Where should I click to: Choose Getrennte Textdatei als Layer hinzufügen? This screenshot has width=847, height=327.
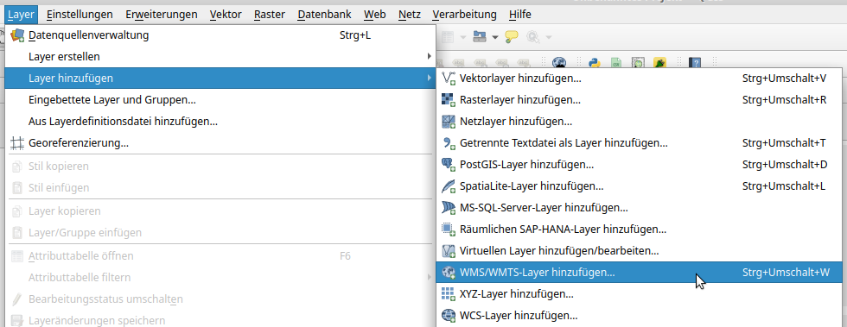(x=640, y=143)
